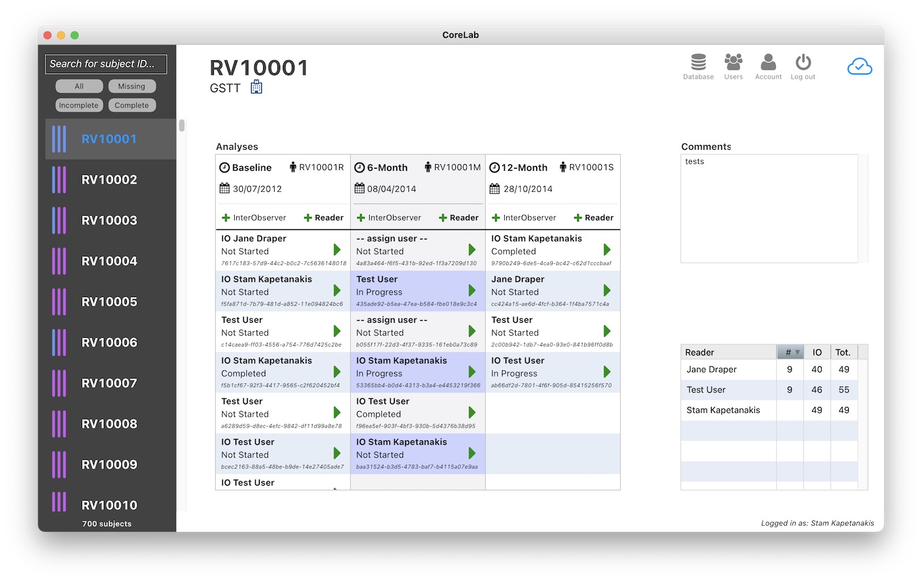Start the 6-Month Test User In Progress analysis
Viewport: 922px width, 582px height.
tap(472, 290)
